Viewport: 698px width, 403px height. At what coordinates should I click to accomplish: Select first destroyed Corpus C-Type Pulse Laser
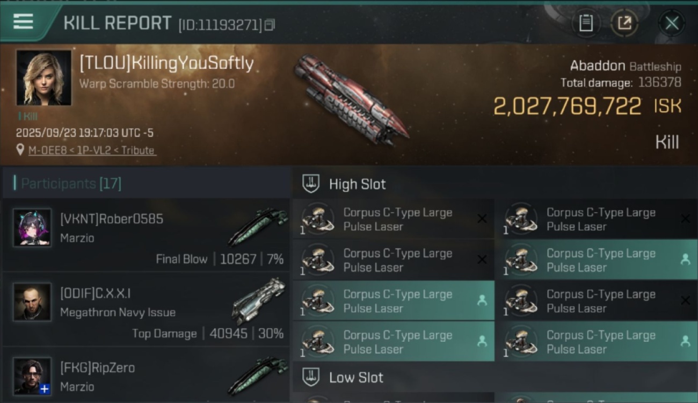(x=394, y=219)
